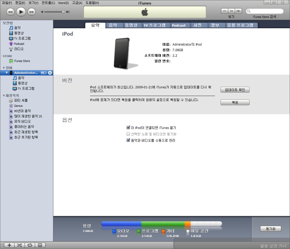Toggle the shuffle button
290x249 pixels.
pos(20,245)
